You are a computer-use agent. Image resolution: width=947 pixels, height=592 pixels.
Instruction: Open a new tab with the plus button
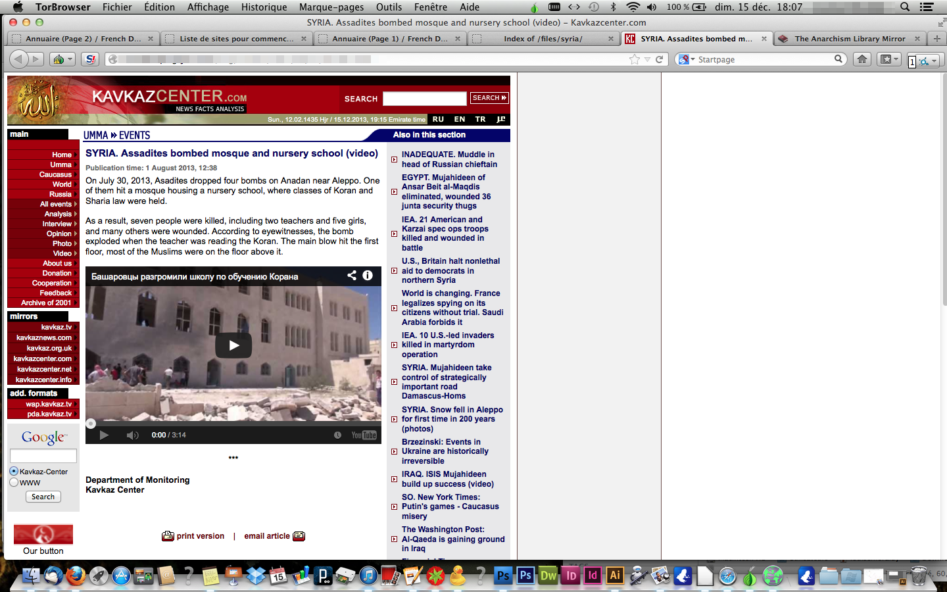936,39
